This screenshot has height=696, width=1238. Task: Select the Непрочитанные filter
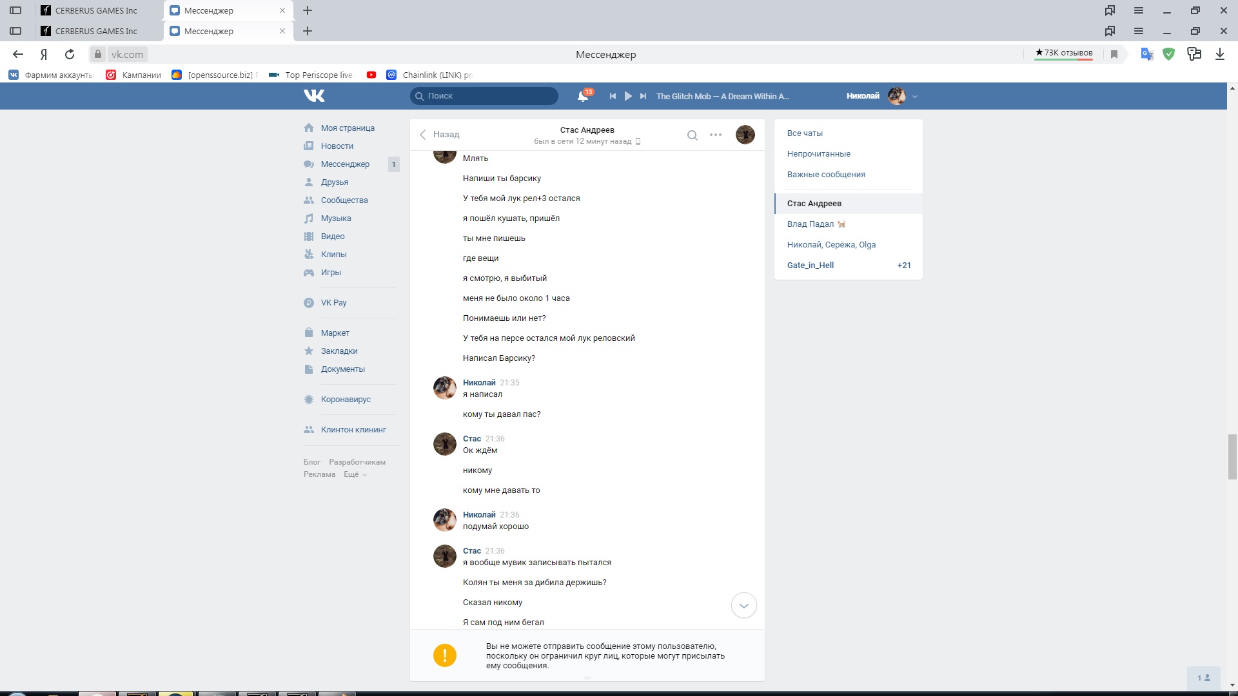coord(818,153)
